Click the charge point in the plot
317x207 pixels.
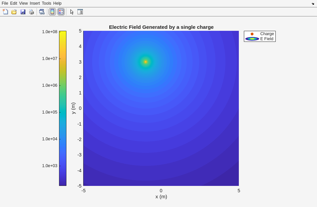pyautogui.click(x=146, y=62)
